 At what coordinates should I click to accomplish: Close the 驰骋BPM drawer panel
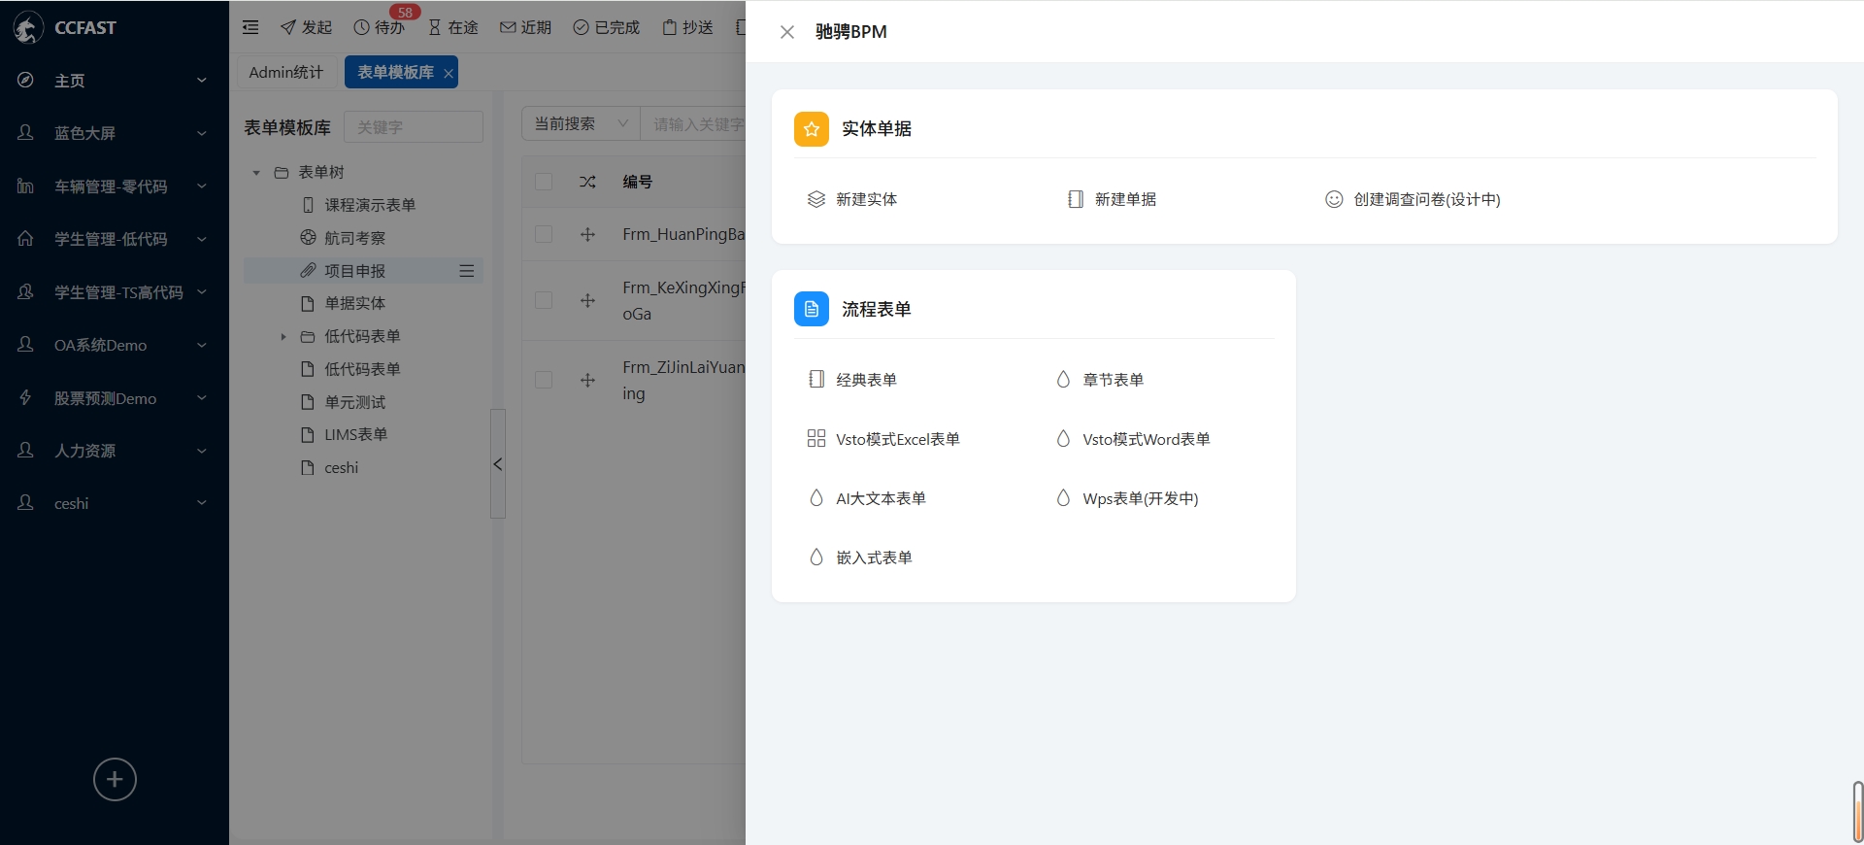click(x=787, y=32)
